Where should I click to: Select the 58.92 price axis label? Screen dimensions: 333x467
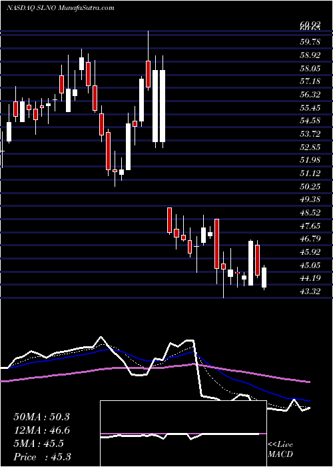(310, 55)
